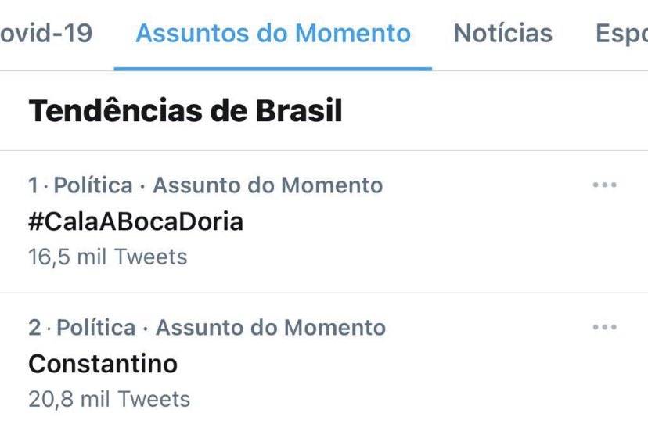Click rank number 1 of the top trend
648x424 pixels.
pos(33,185)
